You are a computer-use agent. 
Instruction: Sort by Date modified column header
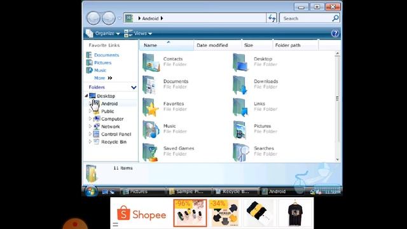click(x=217, y=45)
